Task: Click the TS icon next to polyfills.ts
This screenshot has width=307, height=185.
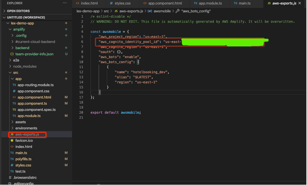Action: pyautogui.click(x=12, y=159)
